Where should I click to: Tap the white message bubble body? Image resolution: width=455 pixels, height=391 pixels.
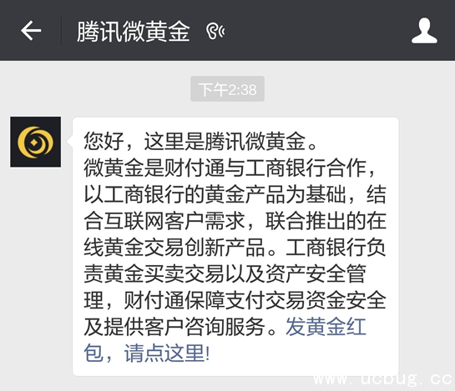[235, 247]
